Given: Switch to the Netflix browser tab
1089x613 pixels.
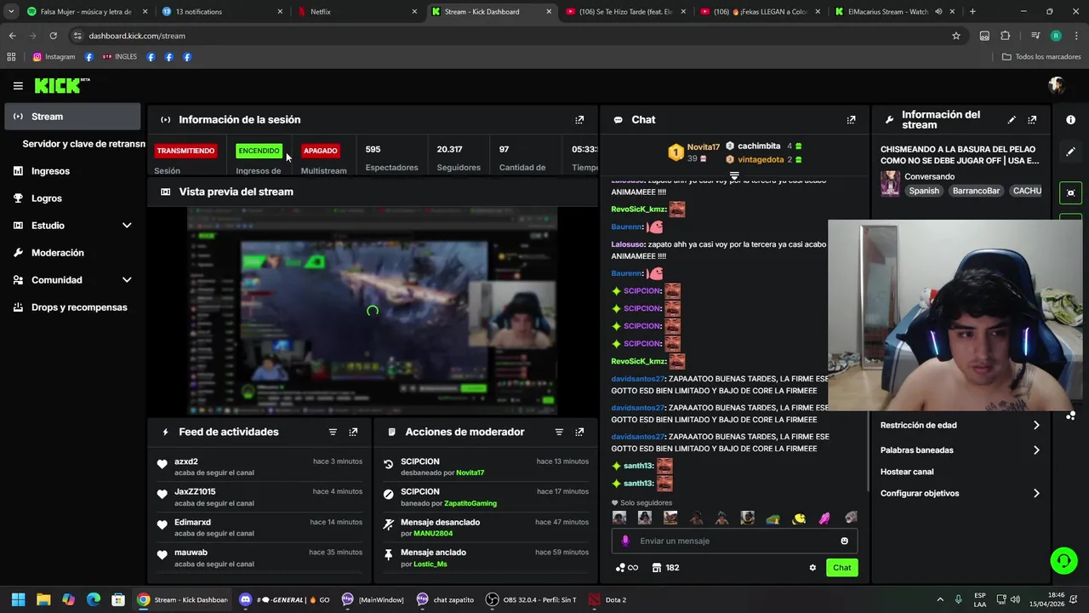Looking at the screenshot, I should (x=356, y=12).
